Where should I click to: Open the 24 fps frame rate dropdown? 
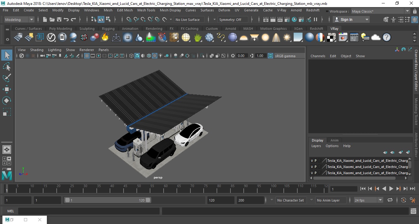pos(368,200)
